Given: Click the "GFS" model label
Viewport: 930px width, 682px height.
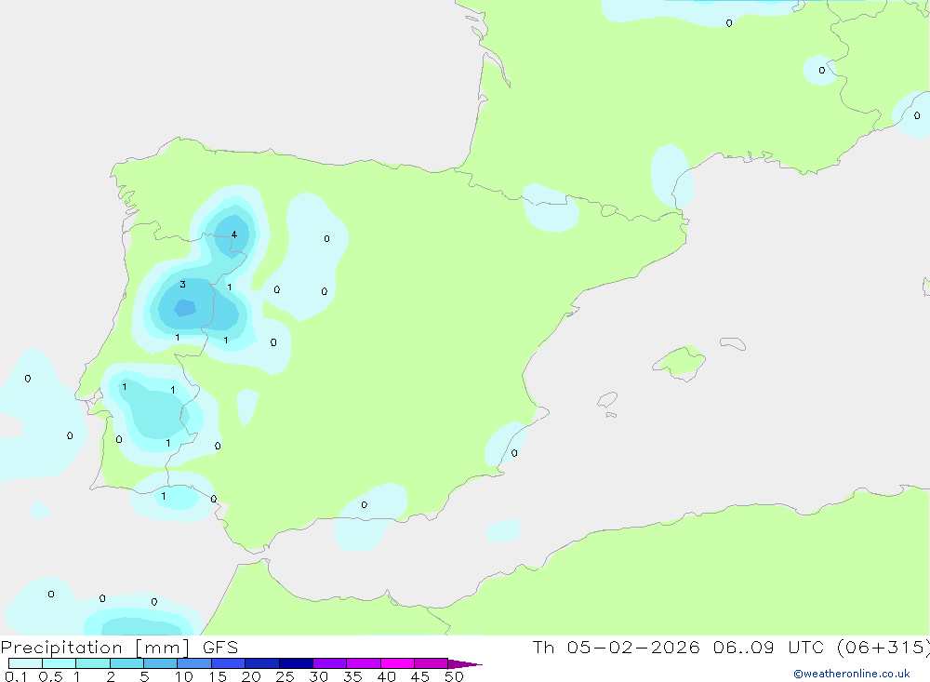Looking at the screenshot, I should click(220, 648).
